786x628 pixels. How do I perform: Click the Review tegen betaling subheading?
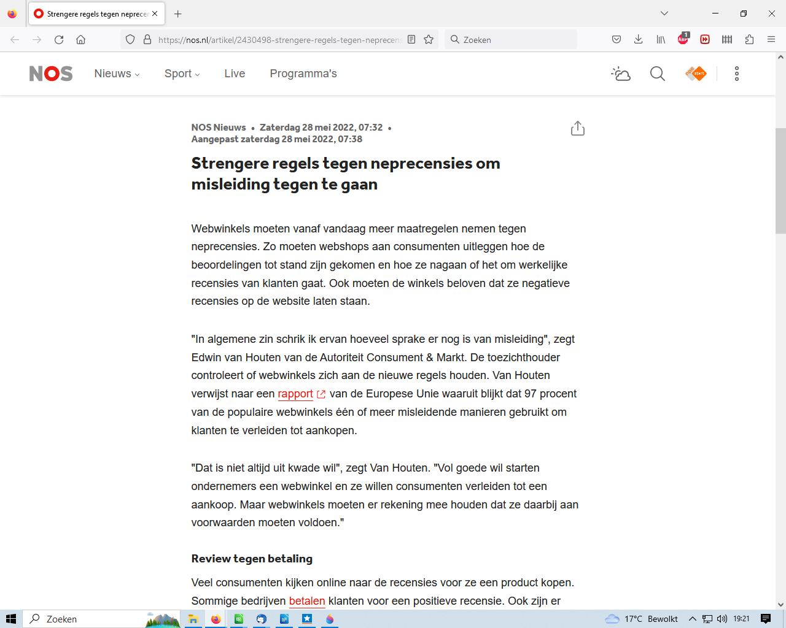click(x=252, y=559)
